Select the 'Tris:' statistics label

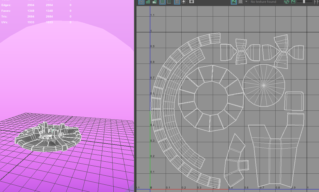[x=4, y=16]
